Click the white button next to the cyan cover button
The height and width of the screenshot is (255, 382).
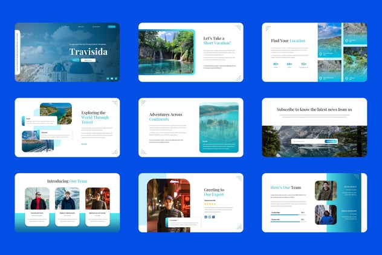(88, 60)
